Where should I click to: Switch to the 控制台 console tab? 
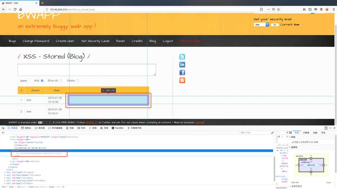pyautogui.click(x=26, y=128)
